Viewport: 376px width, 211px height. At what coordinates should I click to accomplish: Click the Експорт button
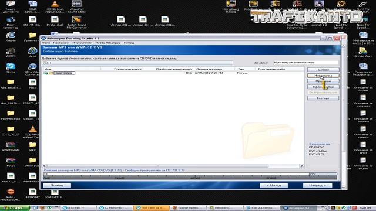pos(323,98)
